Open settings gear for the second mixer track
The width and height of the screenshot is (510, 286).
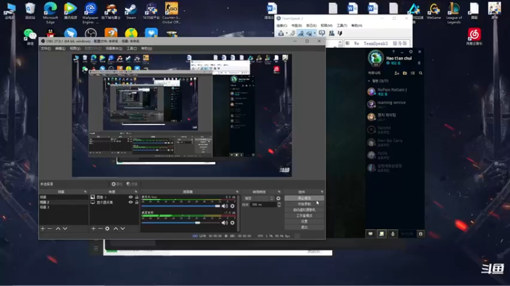pyautogui.click(x=232, y=223)
